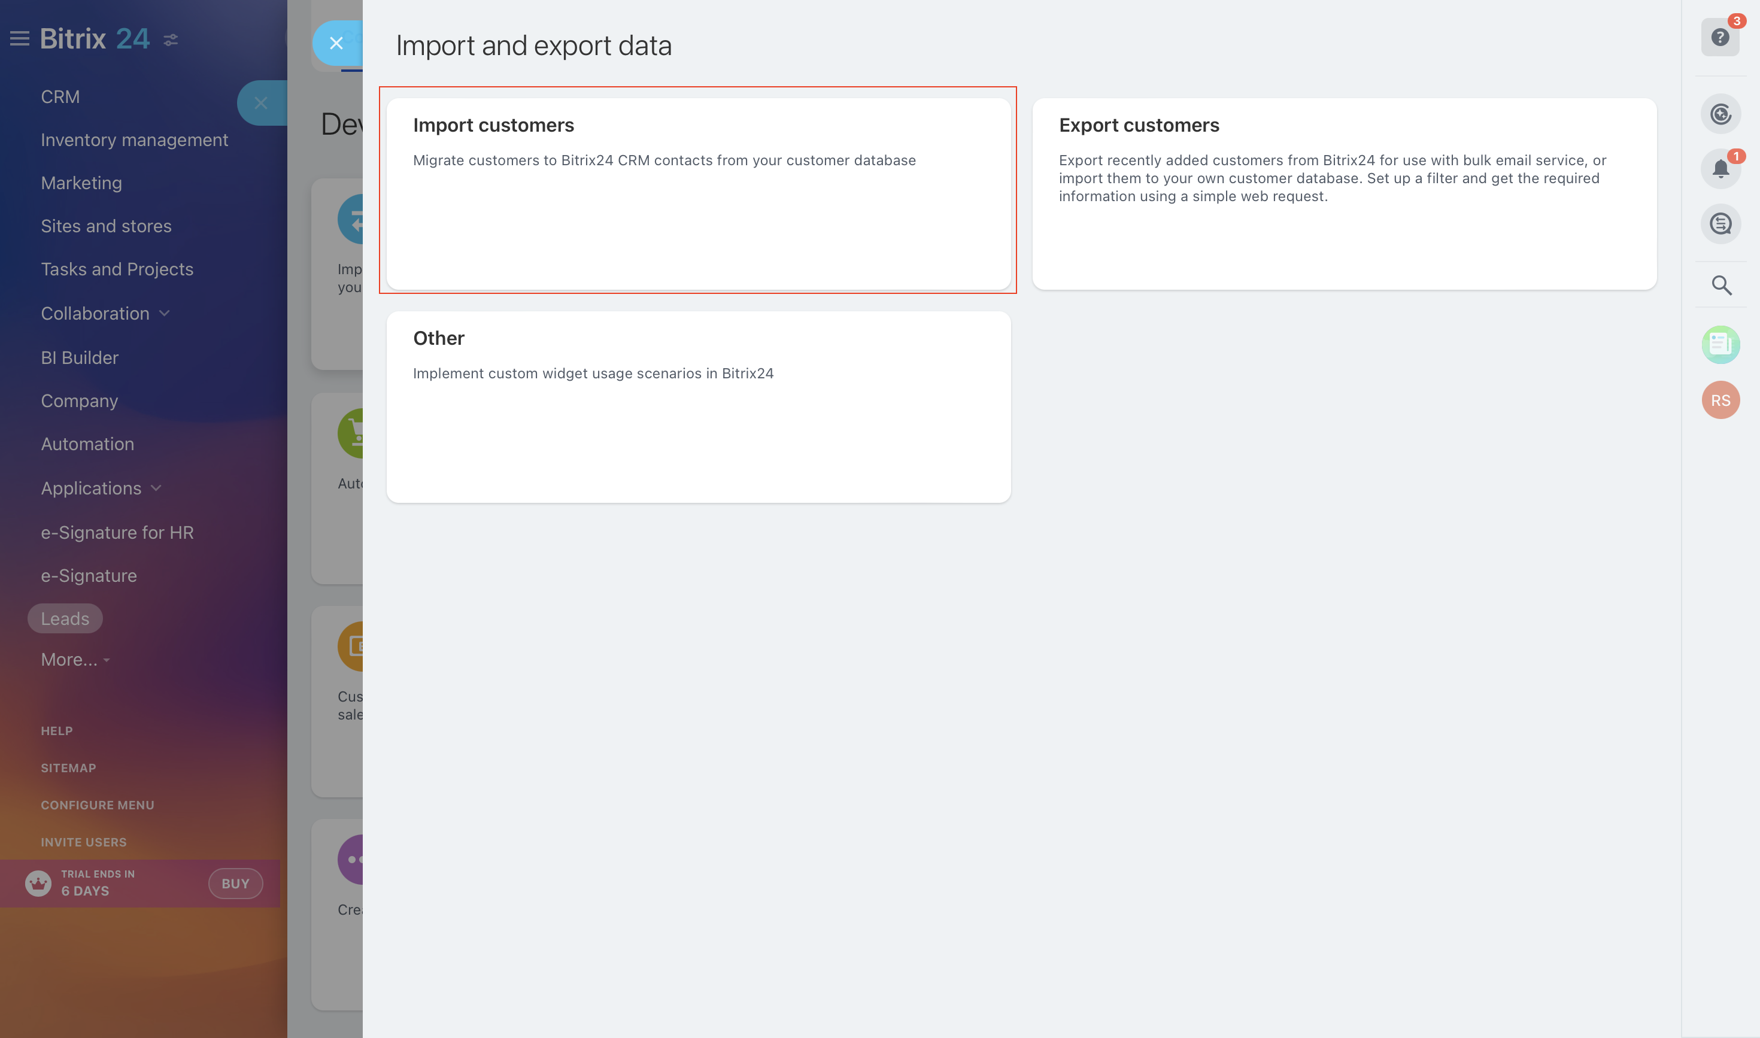
Task: Open notifications bell icon
Action: tap(1721, 169)
